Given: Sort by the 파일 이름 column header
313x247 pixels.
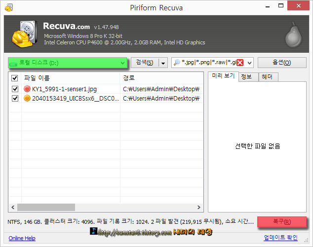Looking at the screenshot, I should click(71, 78).
